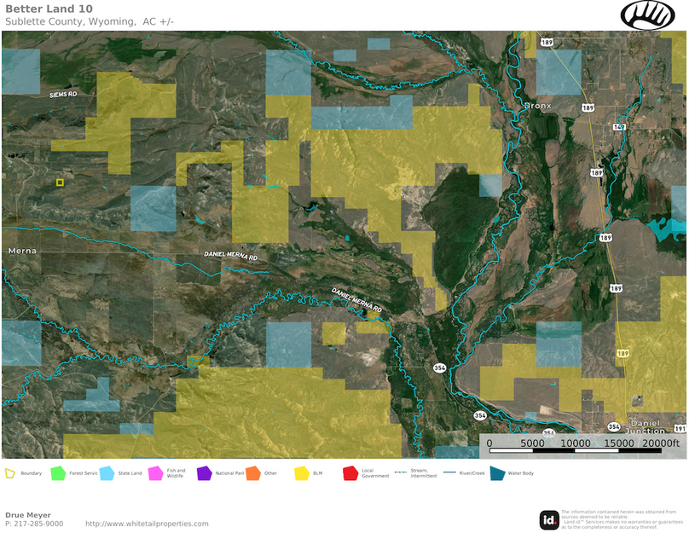Click the yellow Highway 189 shield above Daniel Junction
This screenshot has width=689, height=533.
click(623, 352)
